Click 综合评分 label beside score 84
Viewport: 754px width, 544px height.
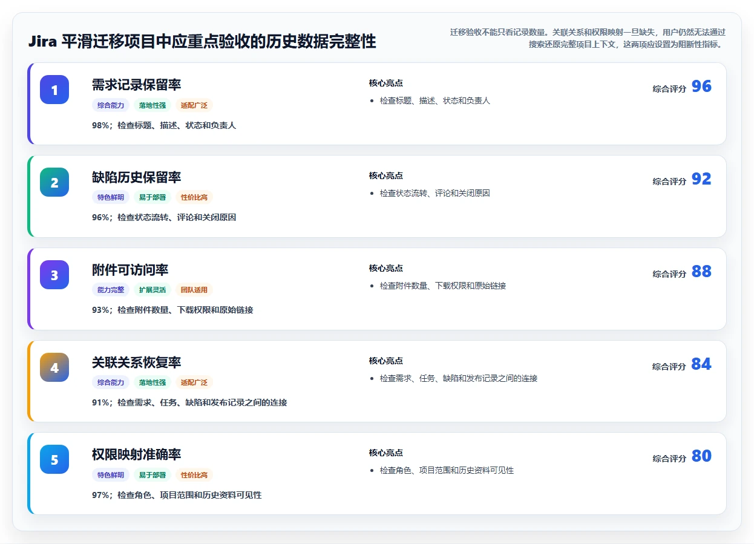point(669,367)
